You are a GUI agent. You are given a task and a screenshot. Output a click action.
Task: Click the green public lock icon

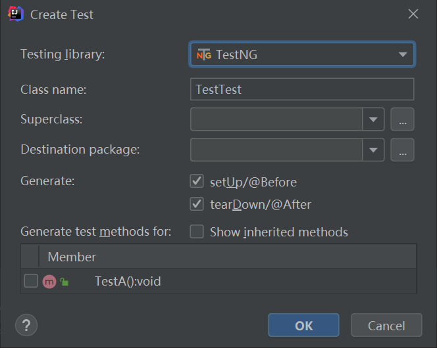point(64,282)
